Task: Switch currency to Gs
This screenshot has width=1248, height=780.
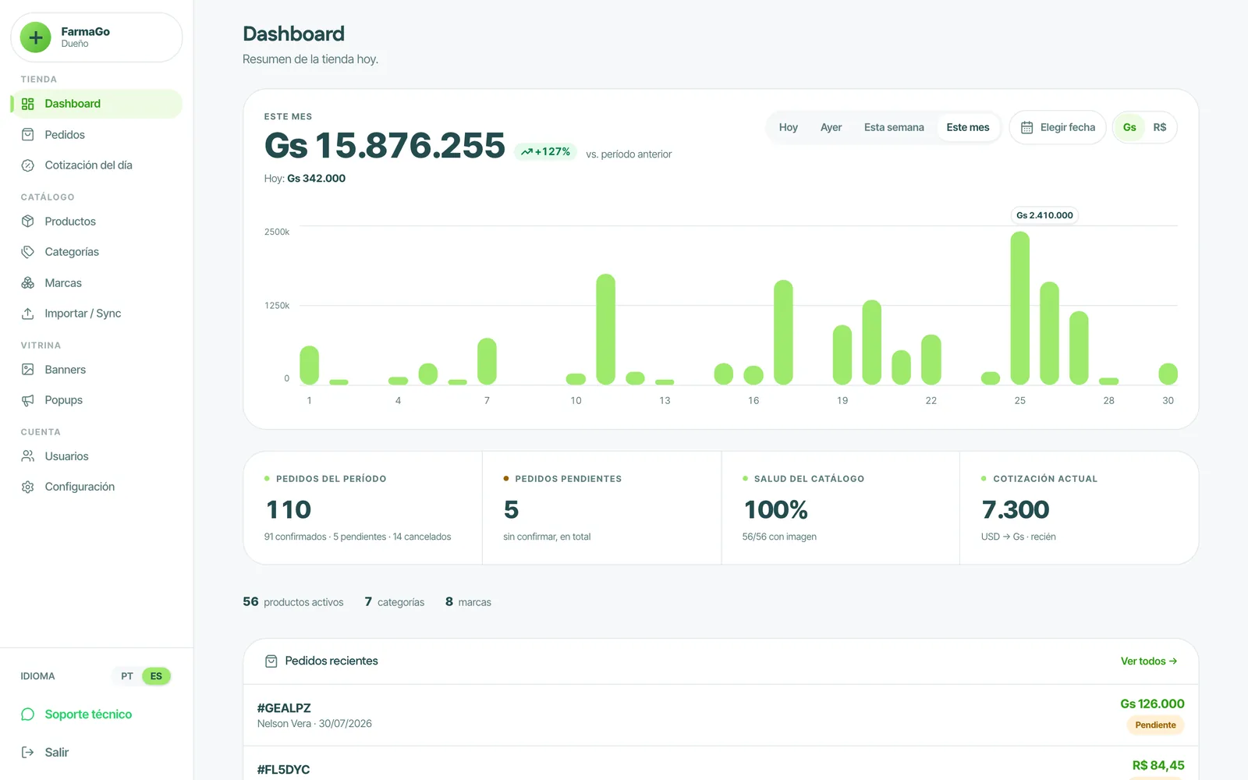Action: pyautogui.click(x=1129, y=127)
